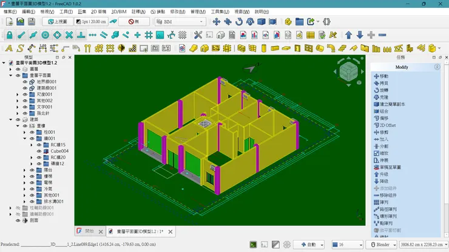
Task: Click the Door tool icon
Action: click(297, 48)
